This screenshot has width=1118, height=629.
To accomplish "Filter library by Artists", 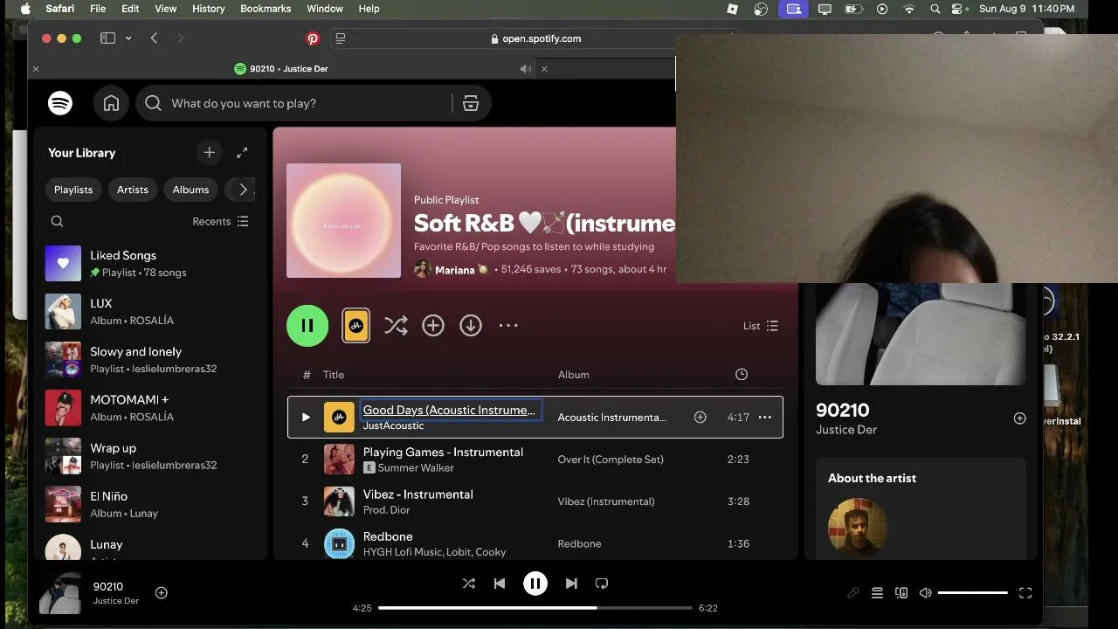I will (x=133, y=190).
